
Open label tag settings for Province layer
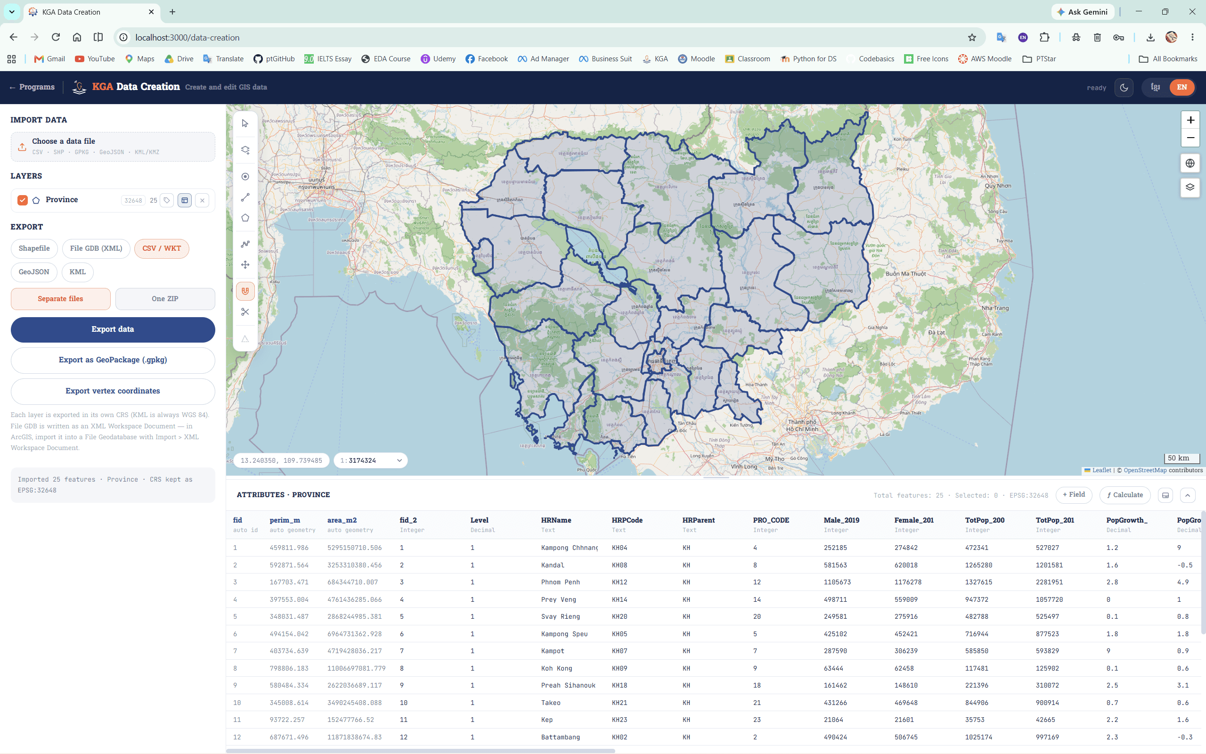click(x=167, y=200)
